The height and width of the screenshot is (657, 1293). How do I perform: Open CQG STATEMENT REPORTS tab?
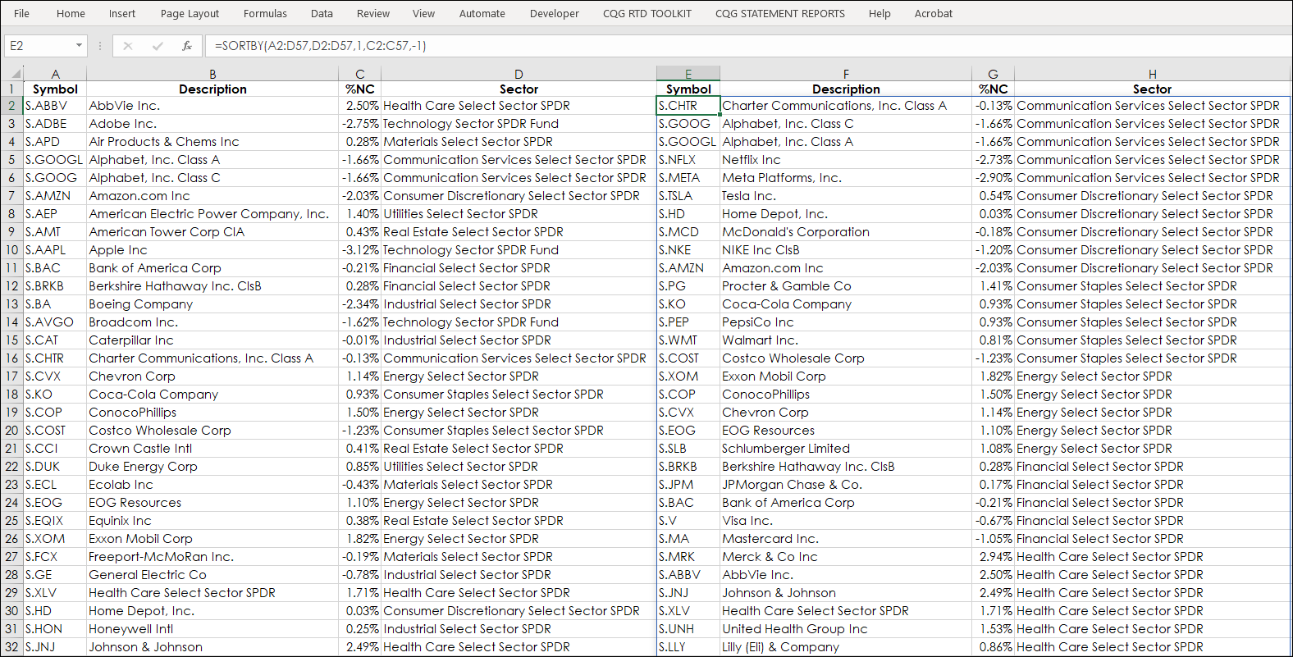tap(780, 13)
